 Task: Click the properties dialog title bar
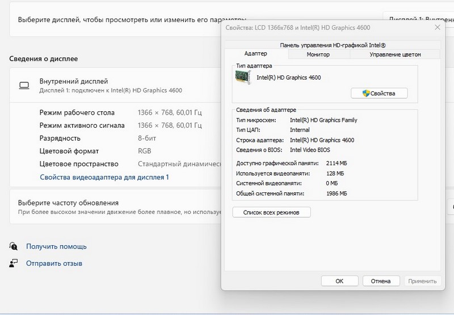click(318, 27)
